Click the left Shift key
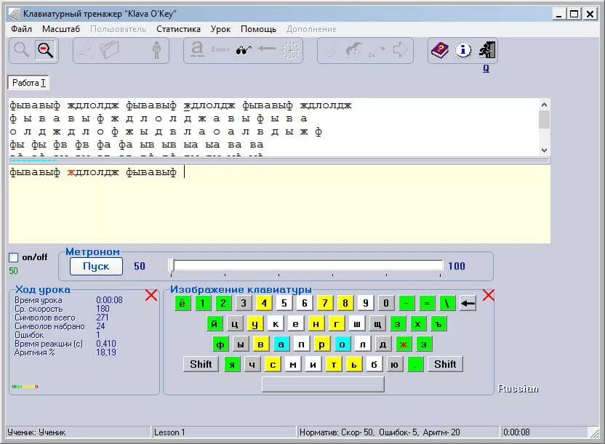Screen dimensions: 605x444 pos(201,364)
